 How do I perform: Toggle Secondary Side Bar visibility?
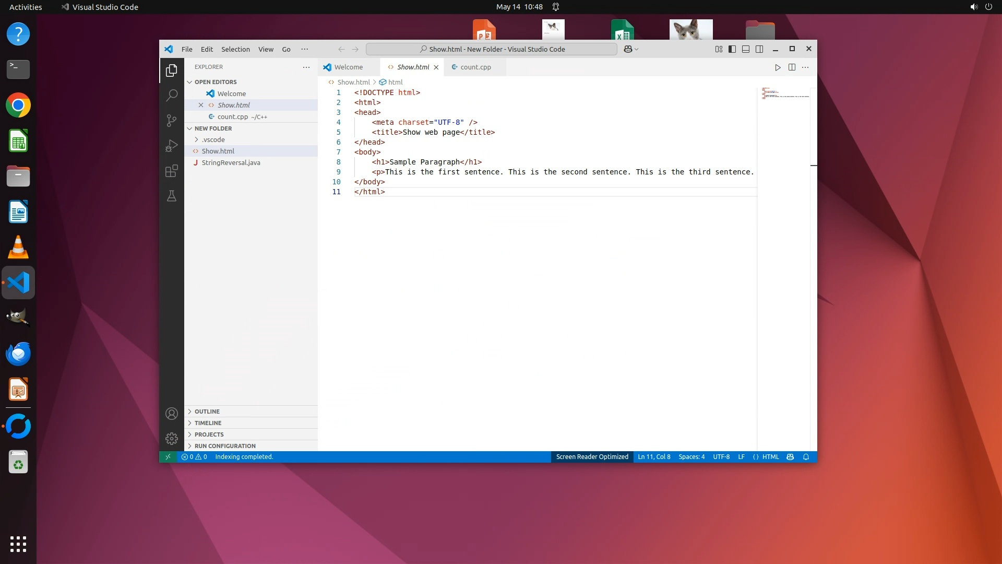(x=759, y=49)
